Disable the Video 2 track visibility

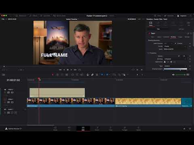click(x=12, y=93)
